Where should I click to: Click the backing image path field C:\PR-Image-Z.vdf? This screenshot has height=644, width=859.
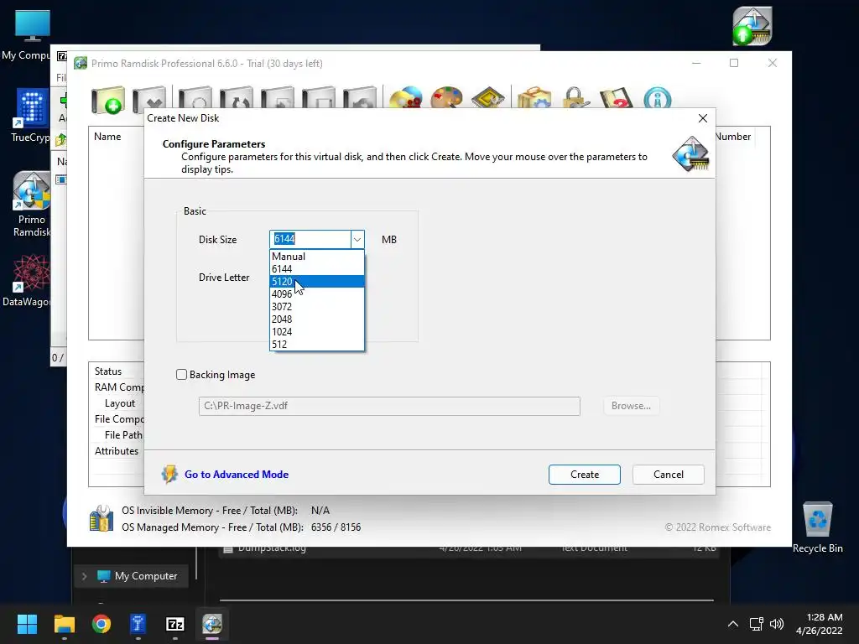pos(389,406)
